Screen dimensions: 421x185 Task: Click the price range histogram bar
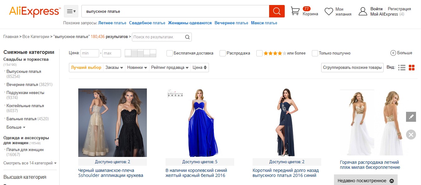[140, 53]
